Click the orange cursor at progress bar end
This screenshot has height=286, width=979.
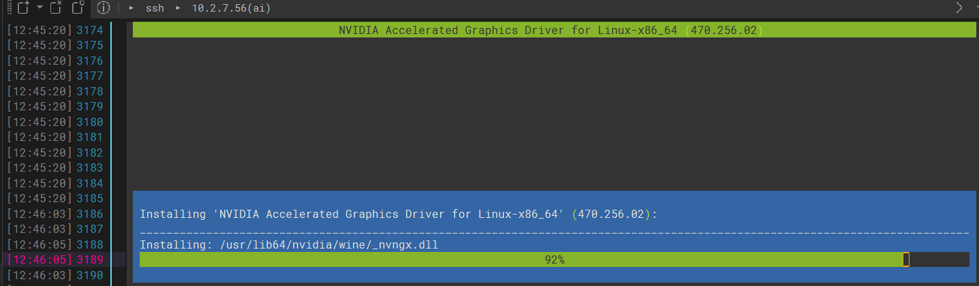[x=905, y=259]
